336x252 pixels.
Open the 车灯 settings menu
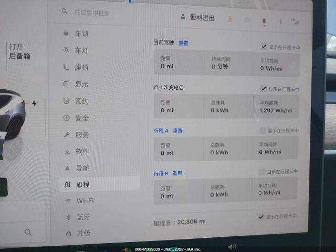click(81, 50)
